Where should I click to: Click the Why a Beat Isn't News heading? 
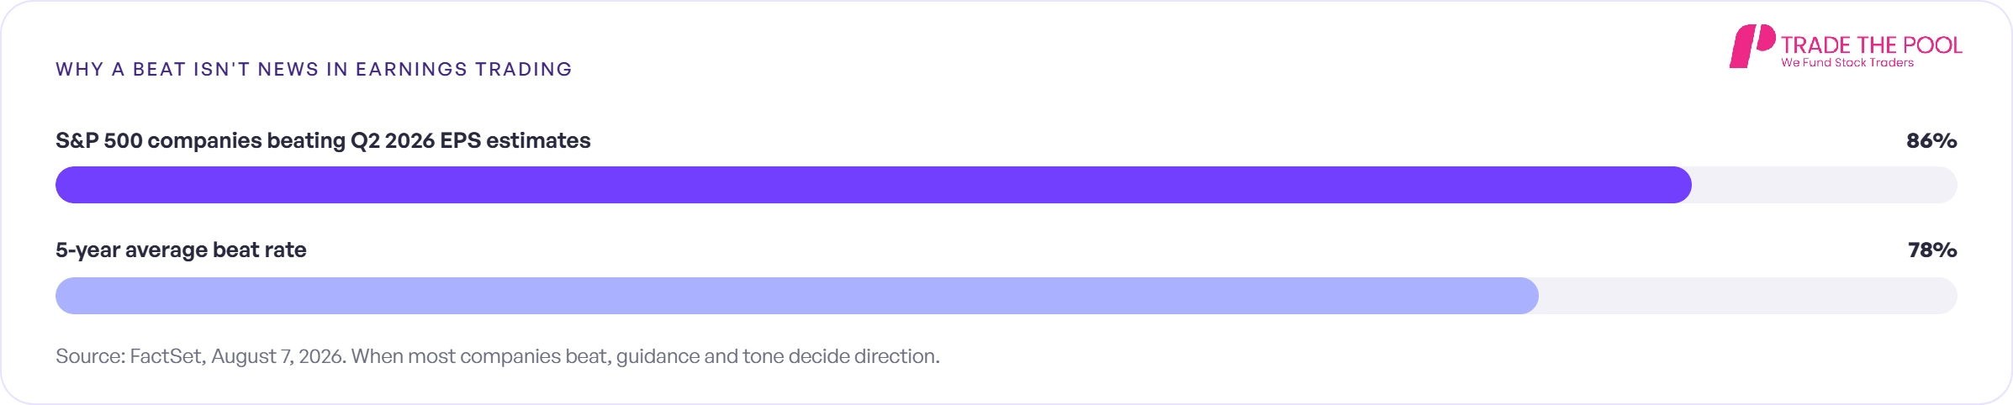(314, 69)
